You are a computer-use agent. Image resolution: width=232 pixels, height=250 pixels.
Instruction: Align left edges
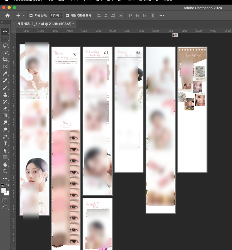(x=99, y=15)
